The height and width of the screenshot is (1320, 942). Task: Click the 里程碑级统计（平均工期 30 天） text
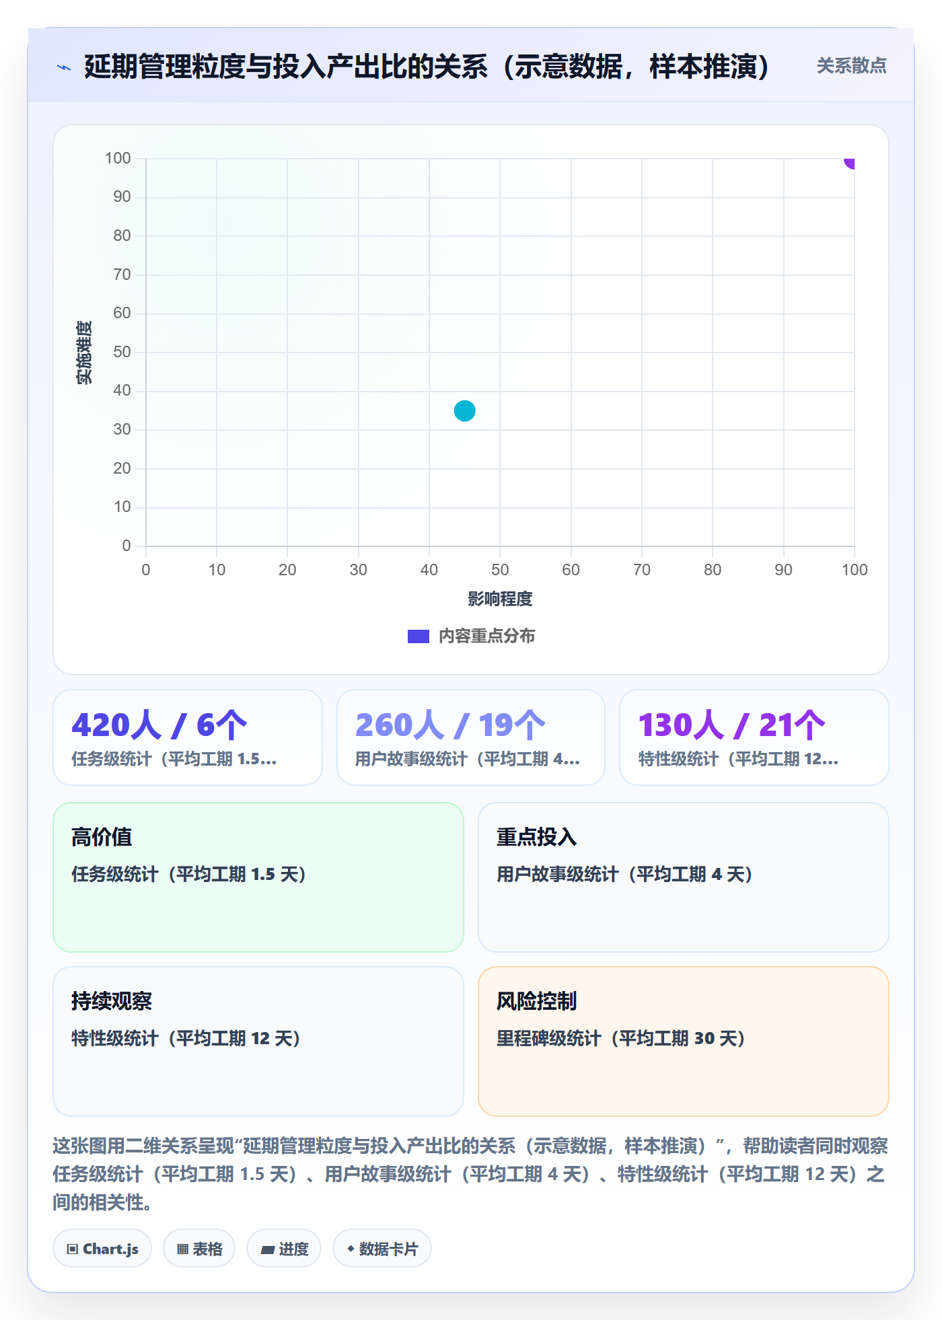(x=622, y=1038)
